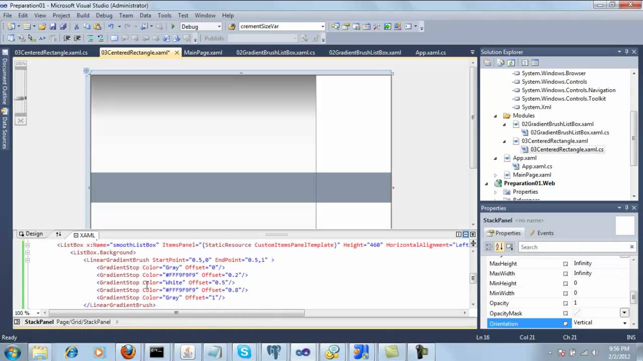
Task: Switch to App.xaml.cs tab
Action: 431,52
